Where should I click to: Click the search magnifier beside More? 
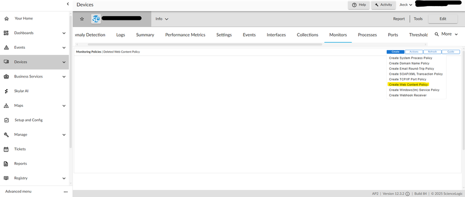pyautogui.click(x=437, y=34)
